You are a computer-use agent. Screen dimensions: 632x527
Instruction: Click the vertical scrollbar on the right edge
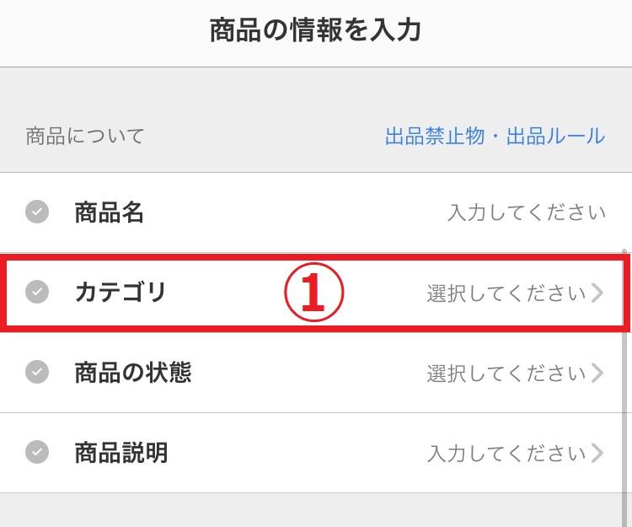tap(624, 387)
